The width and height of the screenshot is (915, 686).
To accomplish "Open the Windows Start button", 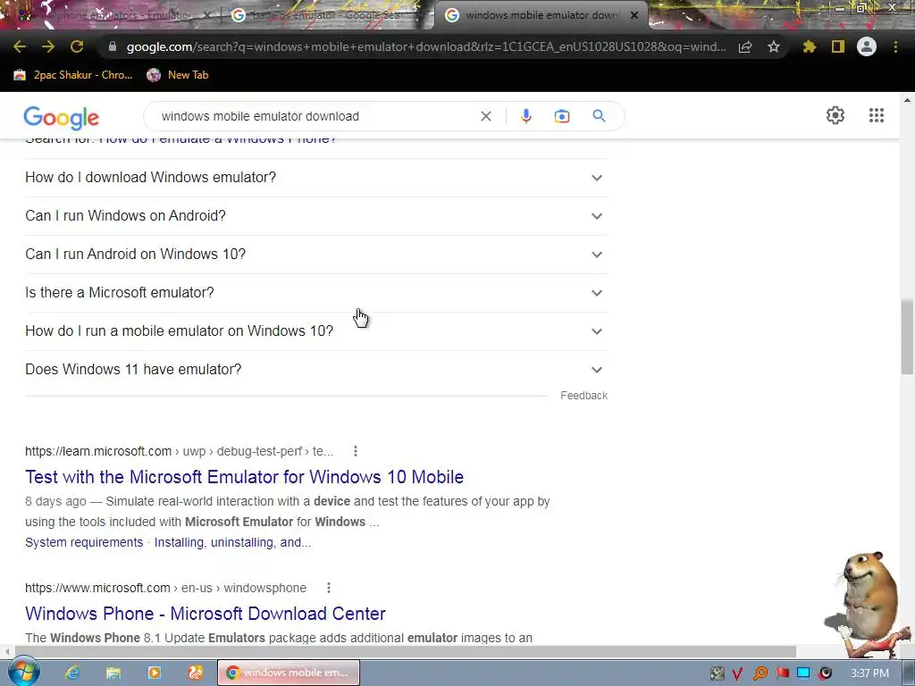I will [x=24, y=672].
